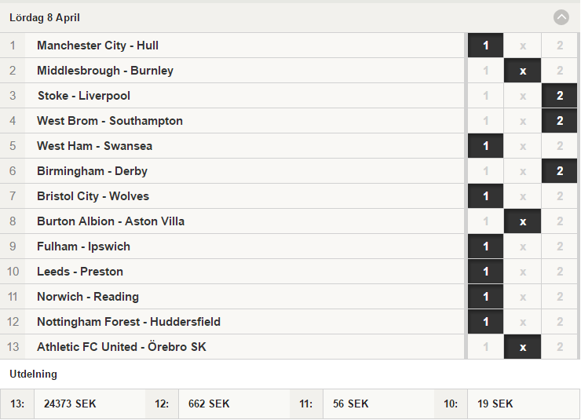Viewport: 581px width, 420px height.
Task: Select x for Birmingham - Derby
Action: tap(522, 171)
